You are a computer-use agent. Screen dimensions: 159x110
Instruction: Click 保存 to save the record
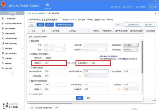click(80, 98)
